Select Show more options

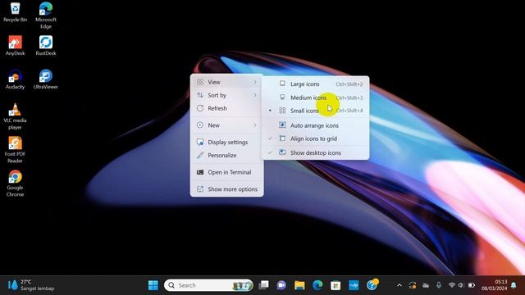pyautogui.click(x=226, y=189)
